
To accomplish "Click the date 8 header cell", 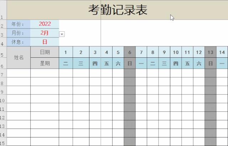I will pyautogui.click(x=153, y=52).
